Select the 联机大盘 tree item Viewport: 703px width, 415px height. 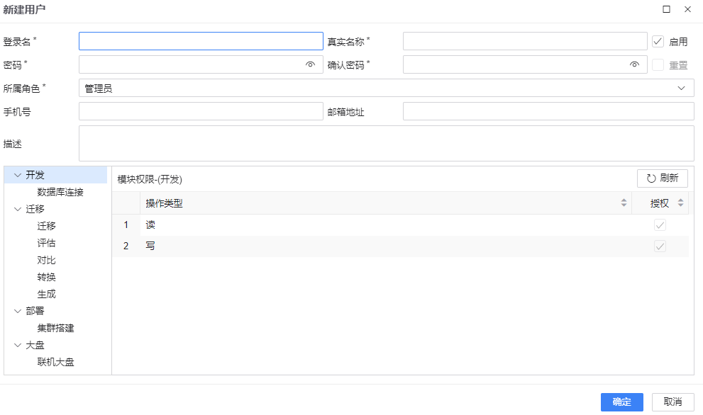click(x=55, y=362)
